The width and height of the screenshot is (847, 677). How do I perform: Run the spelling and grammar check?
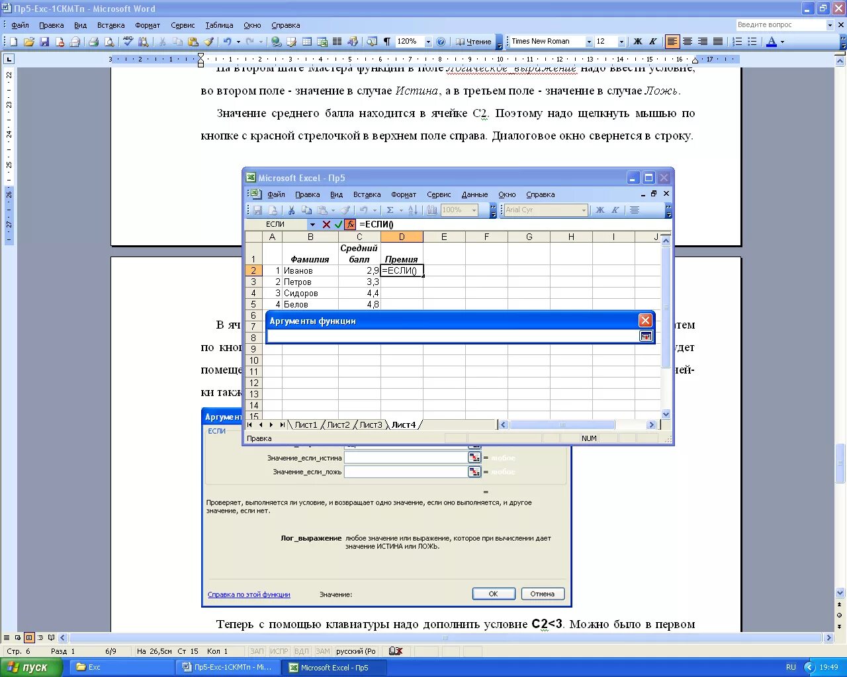coord(128,42)
